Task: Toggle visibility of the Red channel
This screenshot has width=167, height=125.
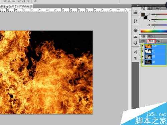Action: [142, 51]
